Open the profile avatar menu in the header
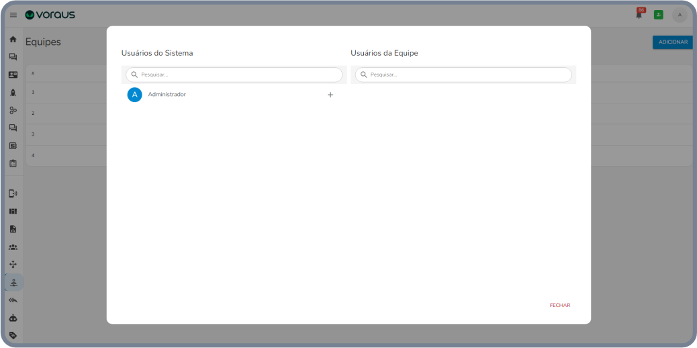The image size is (697, 348). click(680, 15)
